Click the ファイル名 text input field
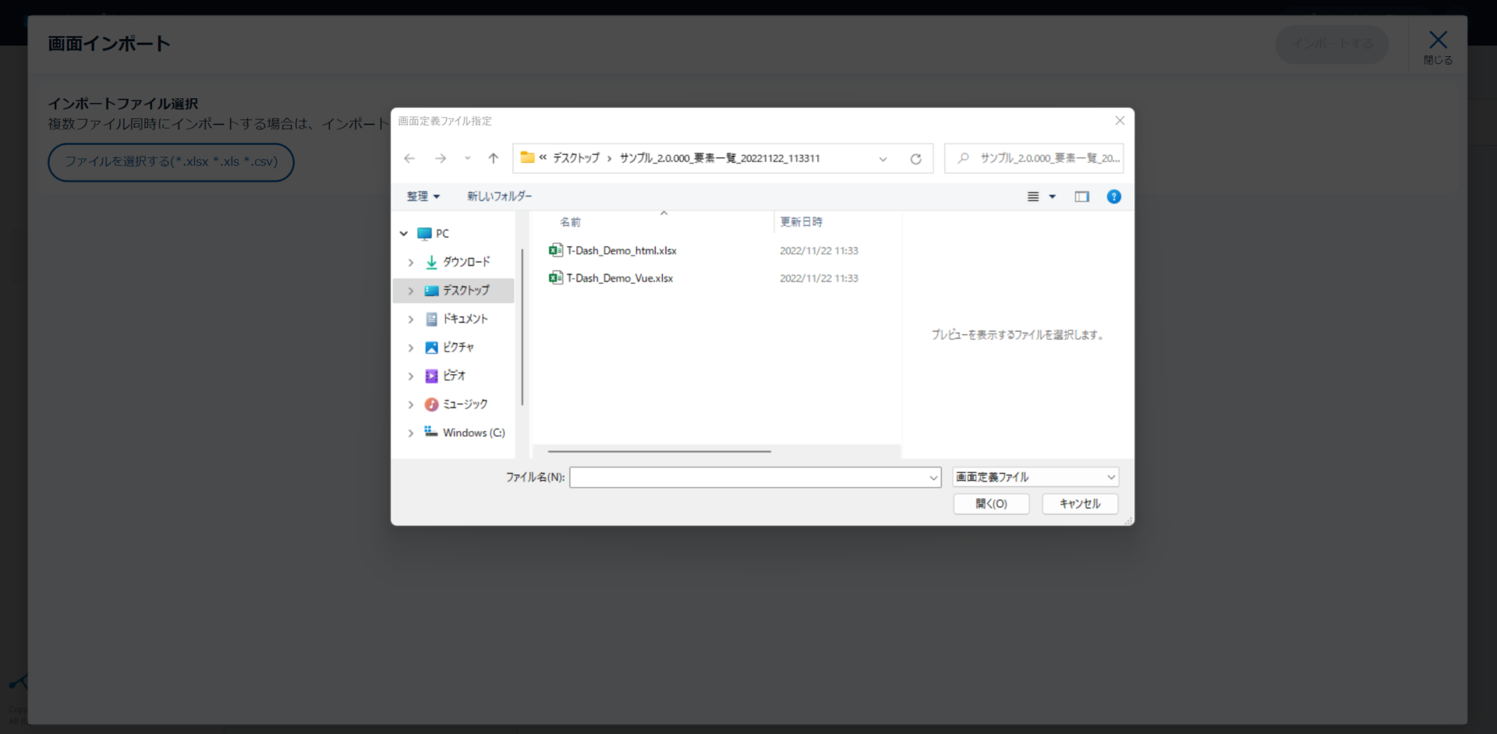Image resolution: width=1497 pixels, height=734 pixels. point(748,477)
